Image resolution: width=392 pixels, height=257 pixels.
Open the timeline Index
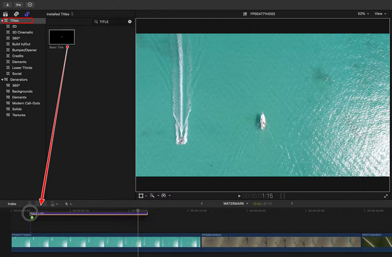(12, 204)
